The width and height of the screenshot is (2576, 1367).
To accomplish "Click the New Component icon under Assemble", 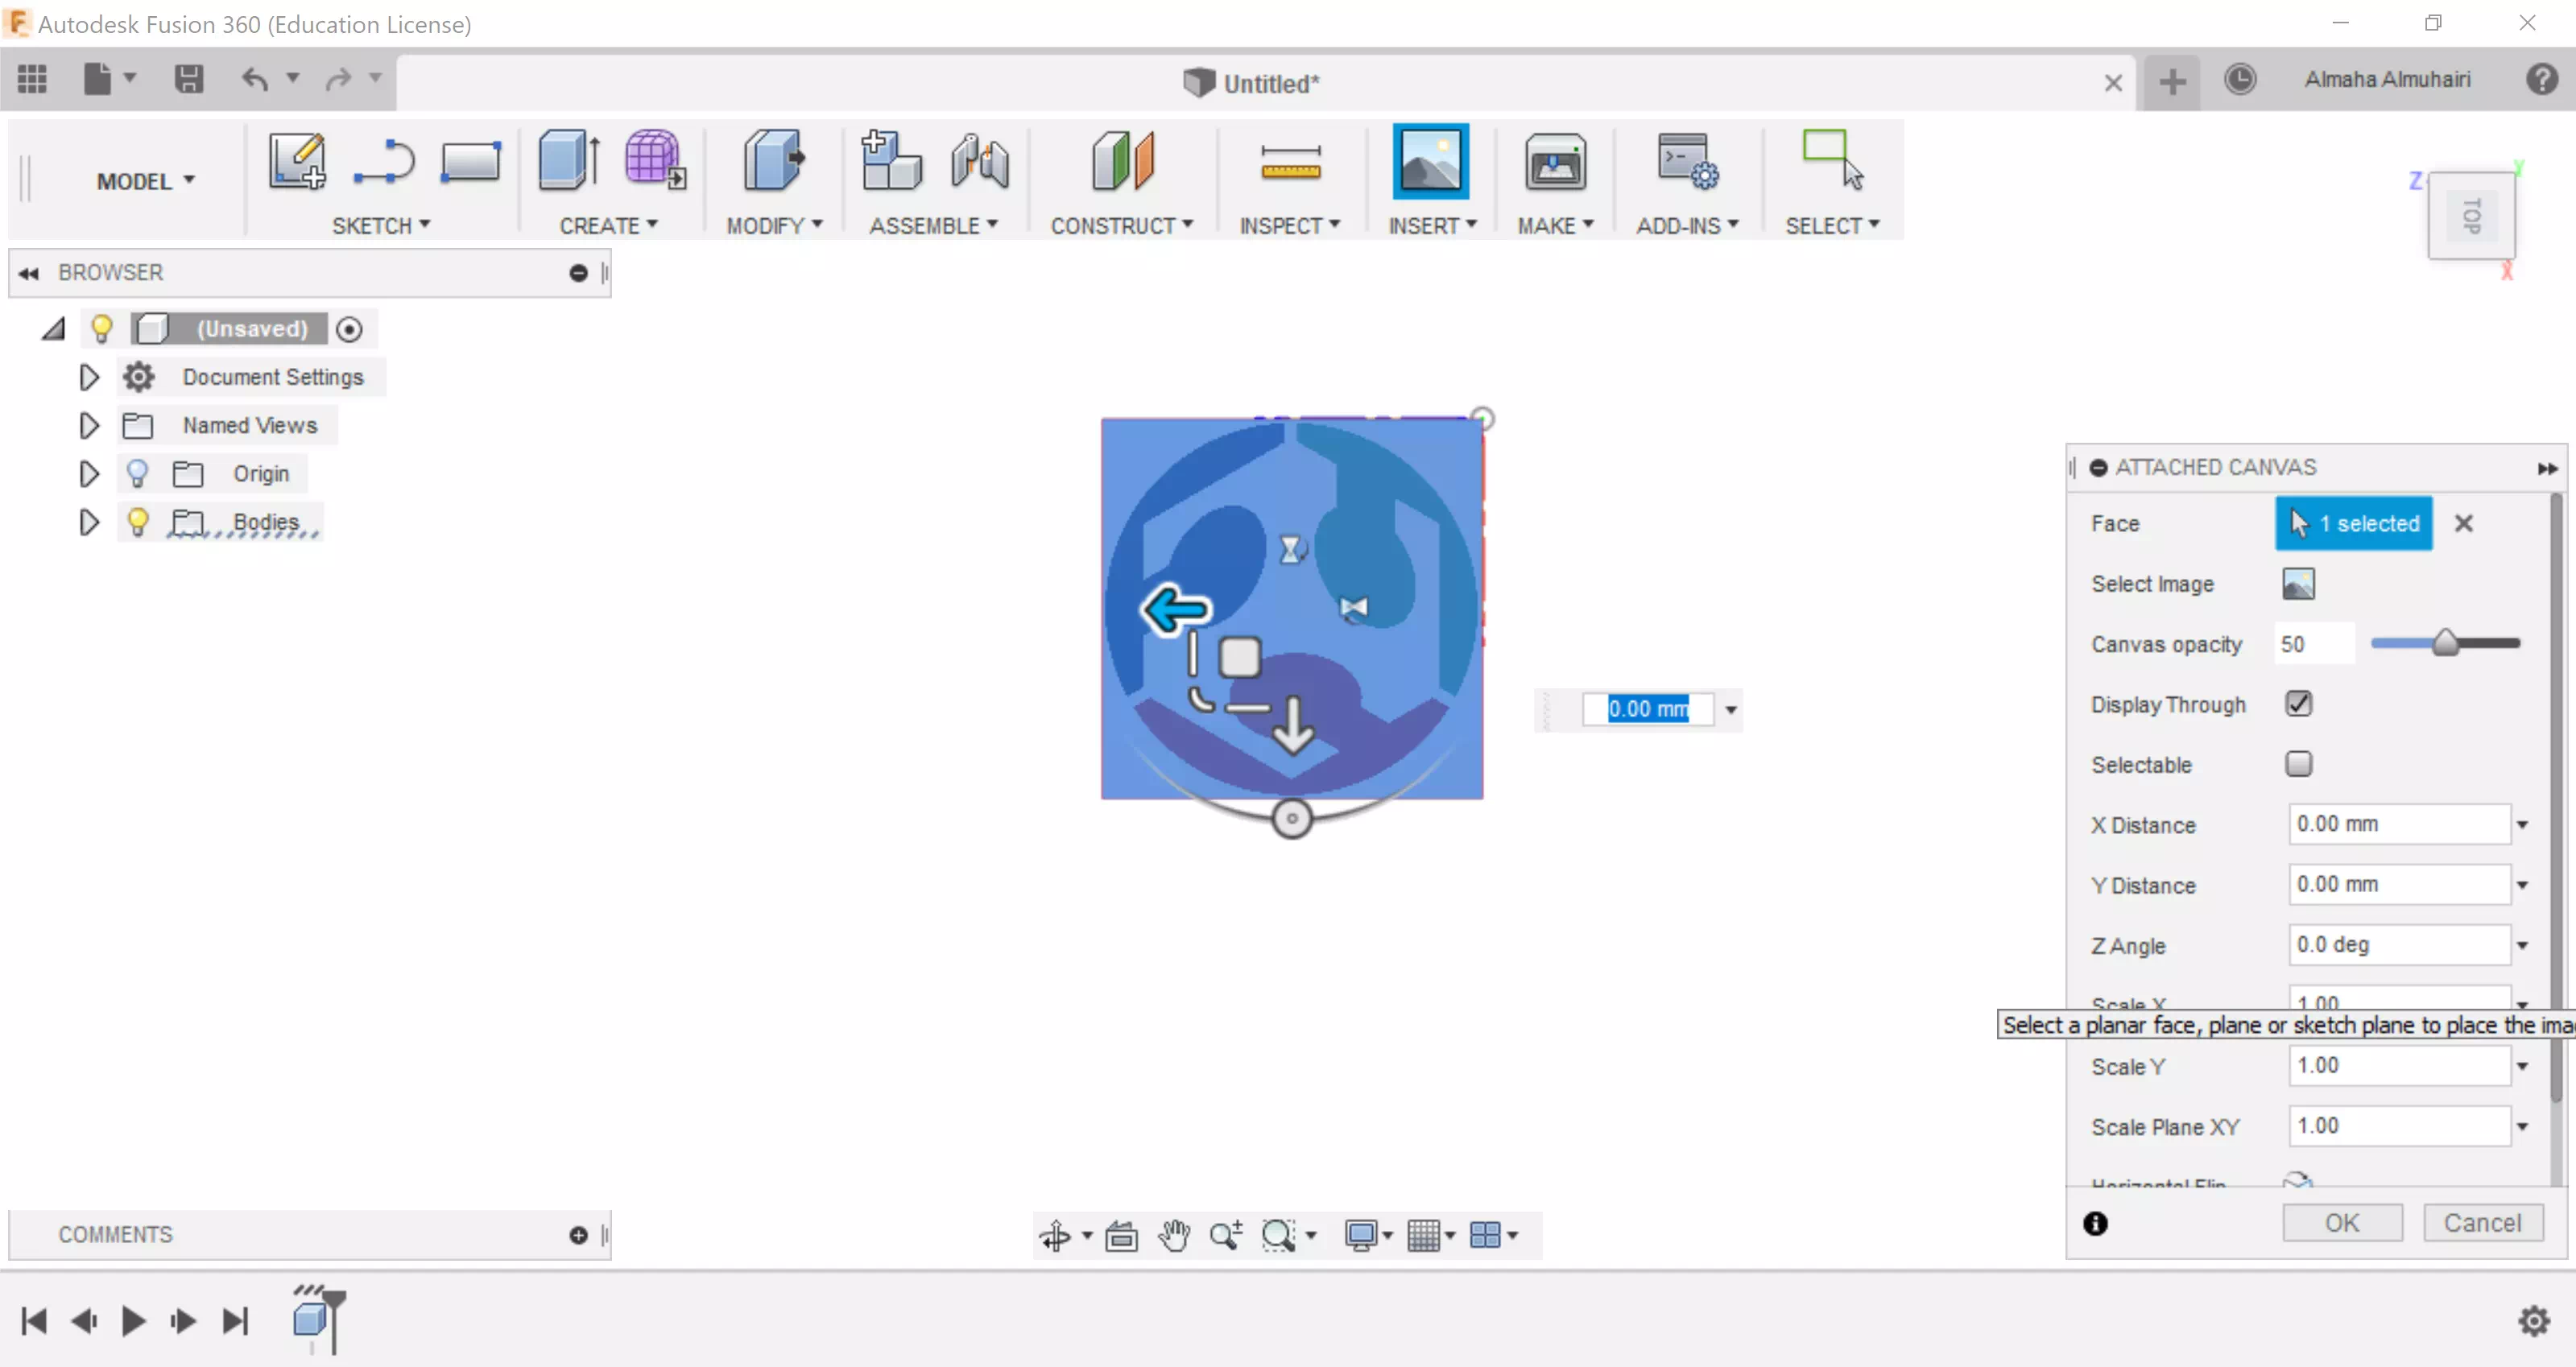I will coord(889,160).
